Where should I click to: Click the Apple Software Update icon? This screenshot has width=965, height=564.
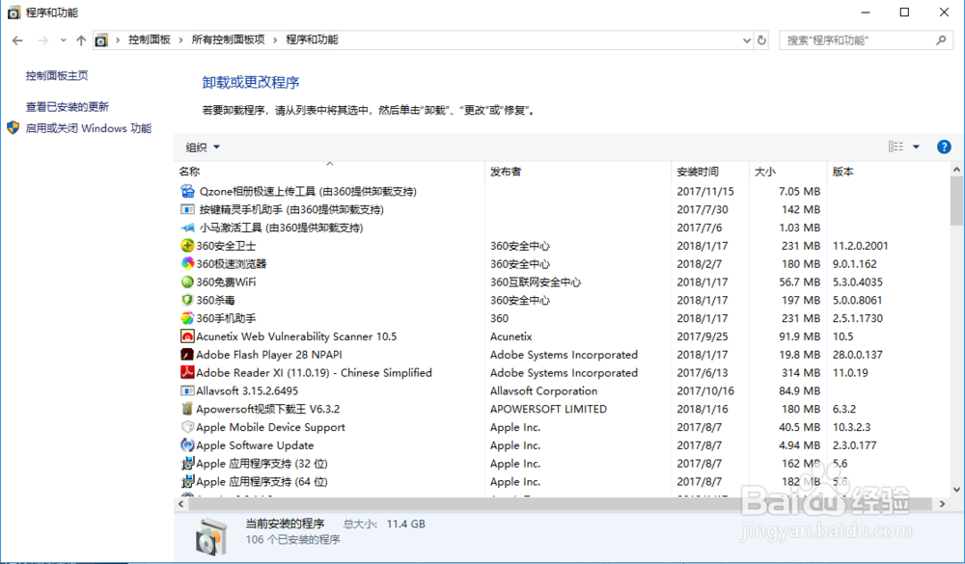tap(187, 444)
